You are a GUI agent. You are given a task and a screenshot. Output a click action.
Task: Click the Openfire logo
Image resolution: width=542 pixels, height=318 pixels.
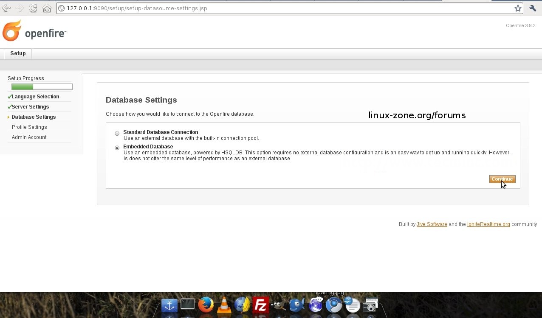pyautogui.click(x=34, y=31)
